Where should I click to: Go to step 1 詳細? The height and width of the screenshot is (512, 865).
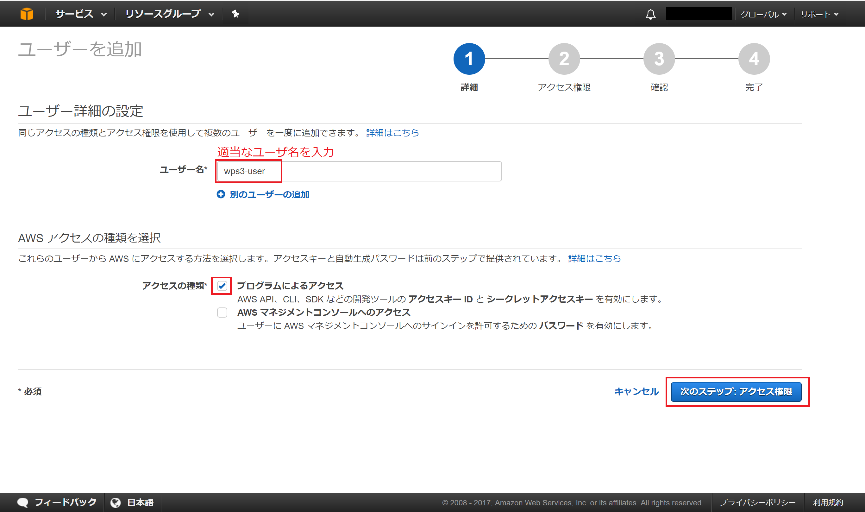coord(469,59)
